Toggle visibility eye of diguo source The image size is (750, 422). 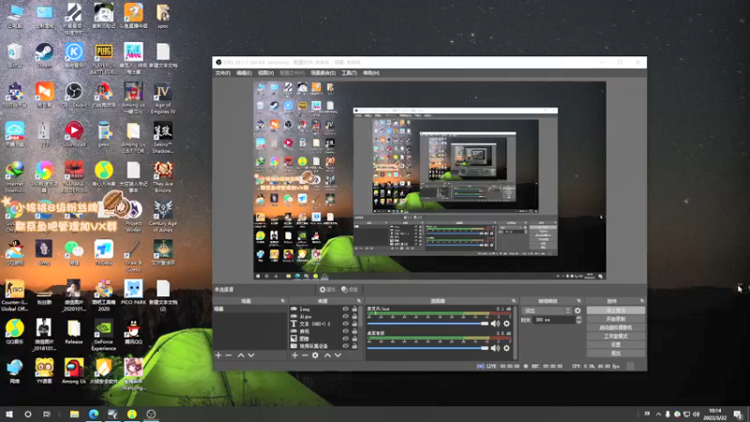(345, 316)
